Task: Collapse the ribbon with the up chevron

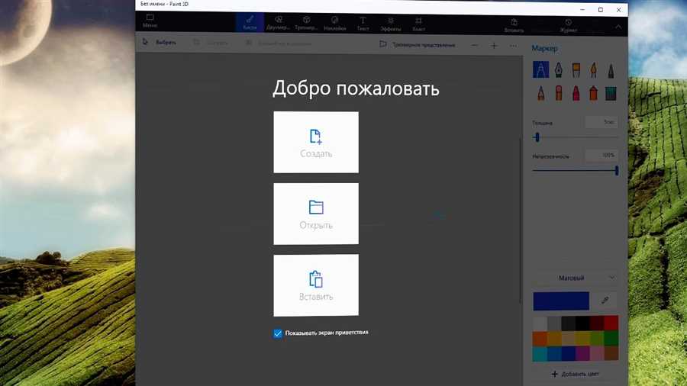Action: coord(618,27)
